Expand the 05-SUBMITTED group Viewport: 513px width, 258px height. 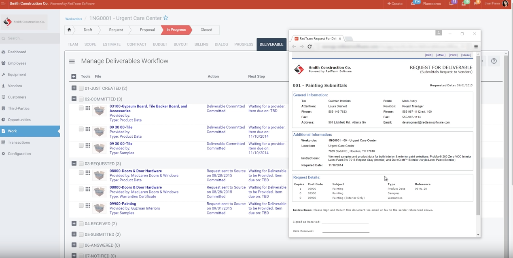coord(74,234)
